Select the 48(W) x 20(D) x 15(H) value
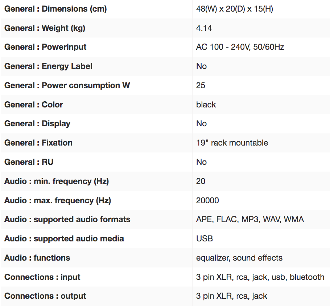This screenshot has width=330, height=306. point(234,9)
